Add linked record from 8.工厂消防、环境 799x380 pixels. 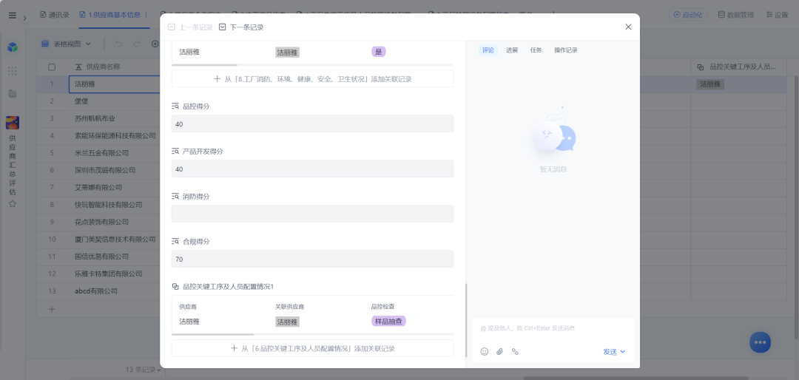(x=312, y=79)
